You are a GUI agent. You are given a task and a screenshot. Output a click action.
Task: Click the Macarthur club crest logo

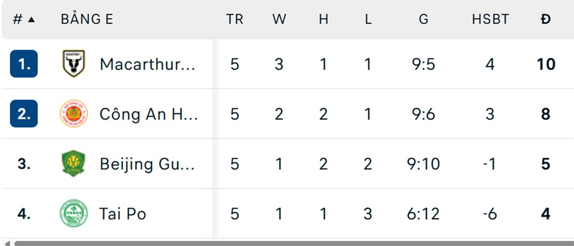pyautogui.click(x=73, y=64)
